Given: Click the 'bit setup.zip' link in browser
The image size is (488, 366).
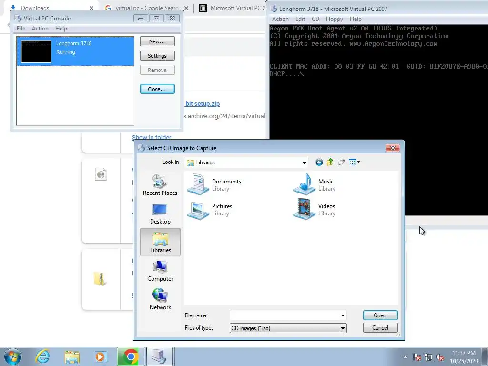Looking at the screenshot, I should pos(203,103).
